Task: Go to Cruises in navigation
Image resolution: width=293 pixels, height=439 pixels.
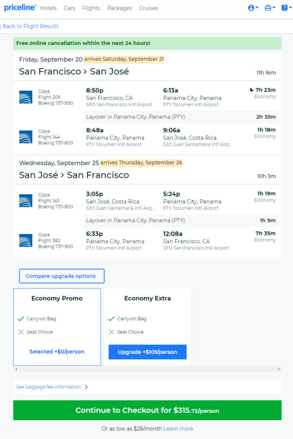Action: point(148,8)
